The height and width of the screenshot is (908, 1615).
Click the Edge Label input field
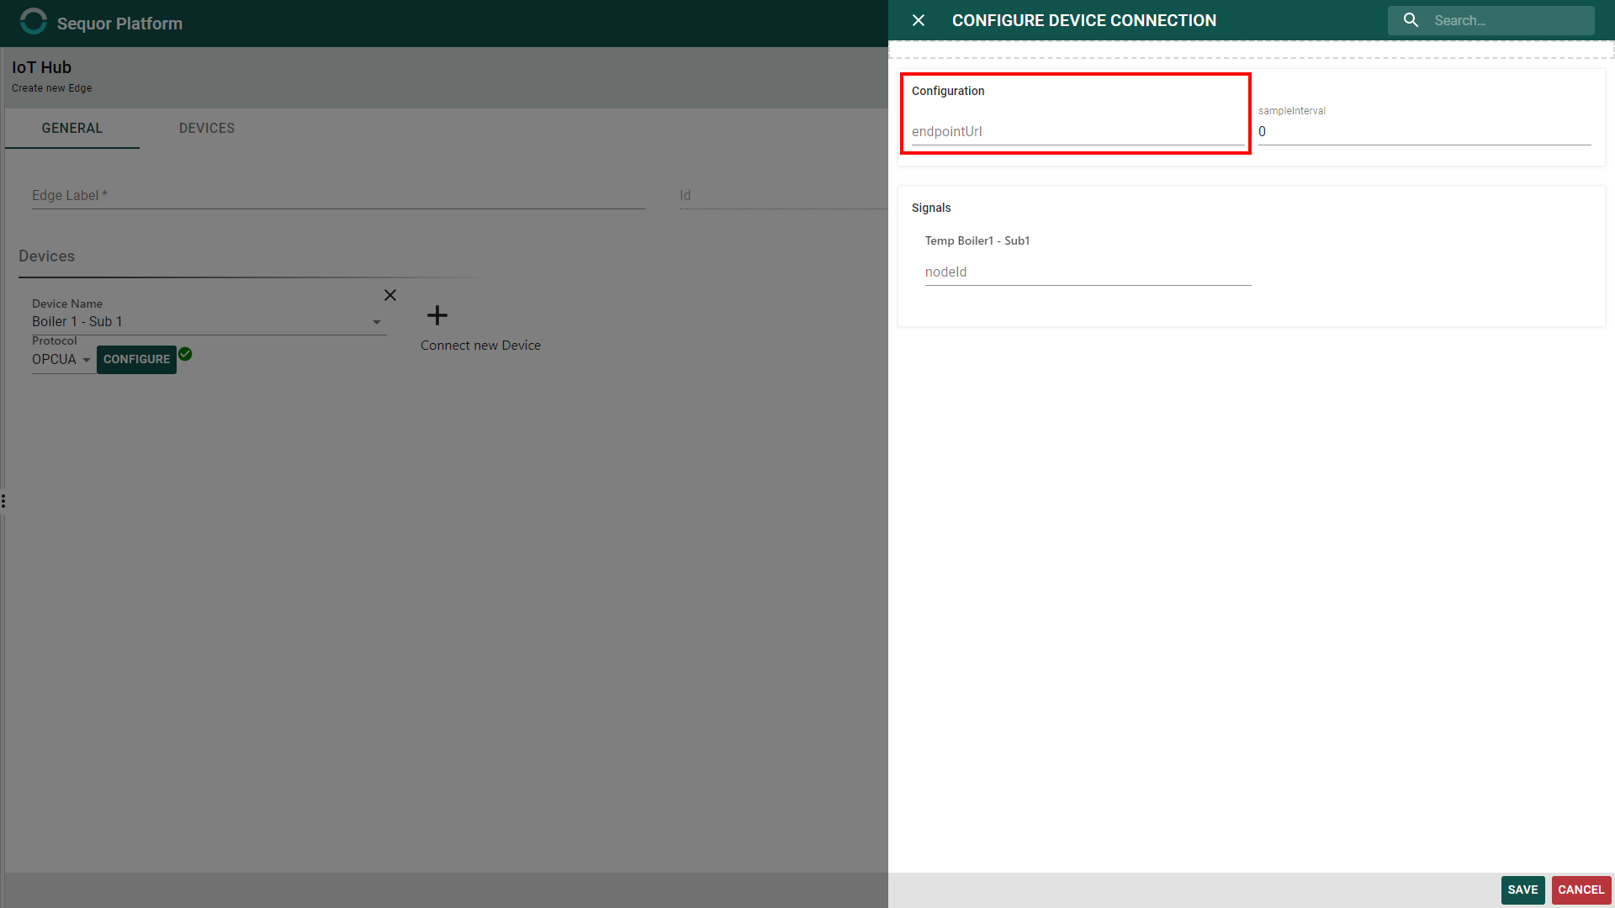[338, 196]
